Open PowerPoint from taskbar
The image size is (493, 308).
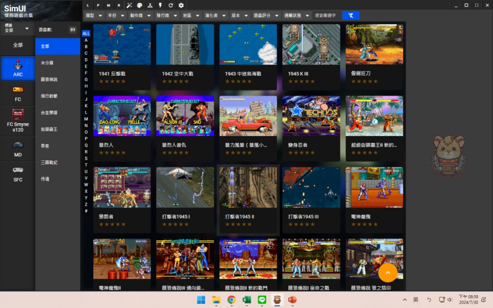(292, 300)
